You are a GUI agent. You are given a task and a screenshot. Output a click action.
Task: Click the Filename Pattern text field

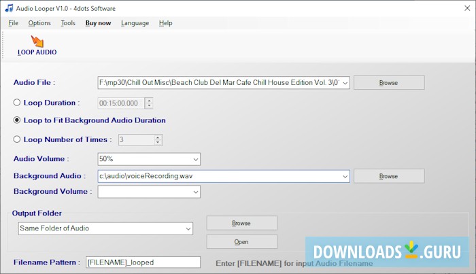tap(143, 262)
